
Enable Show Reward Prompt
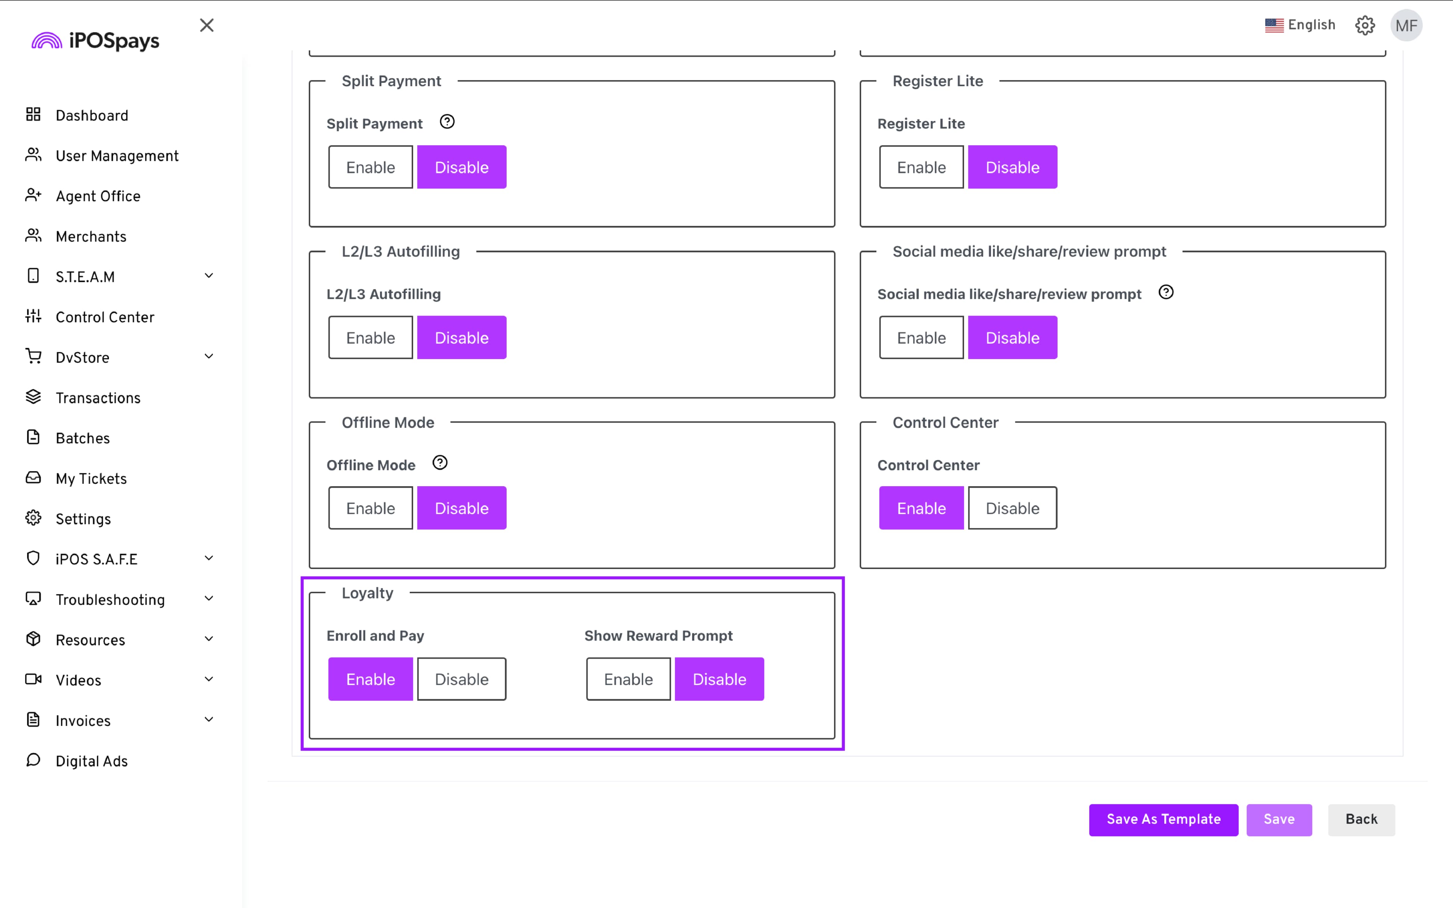click(628, 679)
